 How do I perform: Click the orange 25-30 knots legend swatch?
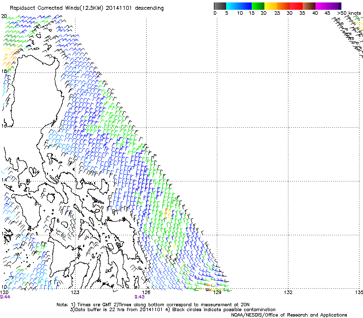pos(284,6)
